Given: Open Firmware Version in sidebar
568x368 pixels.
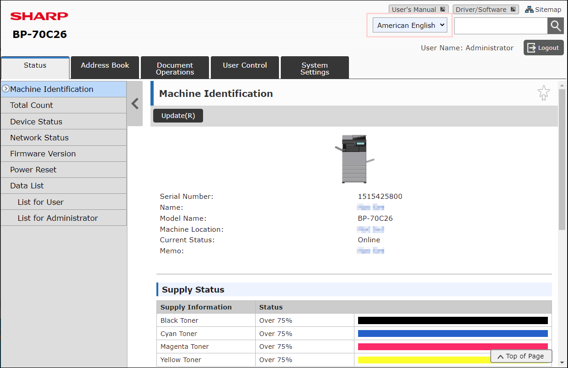Looking at the screenshot, I should click(x=64, y=154).
